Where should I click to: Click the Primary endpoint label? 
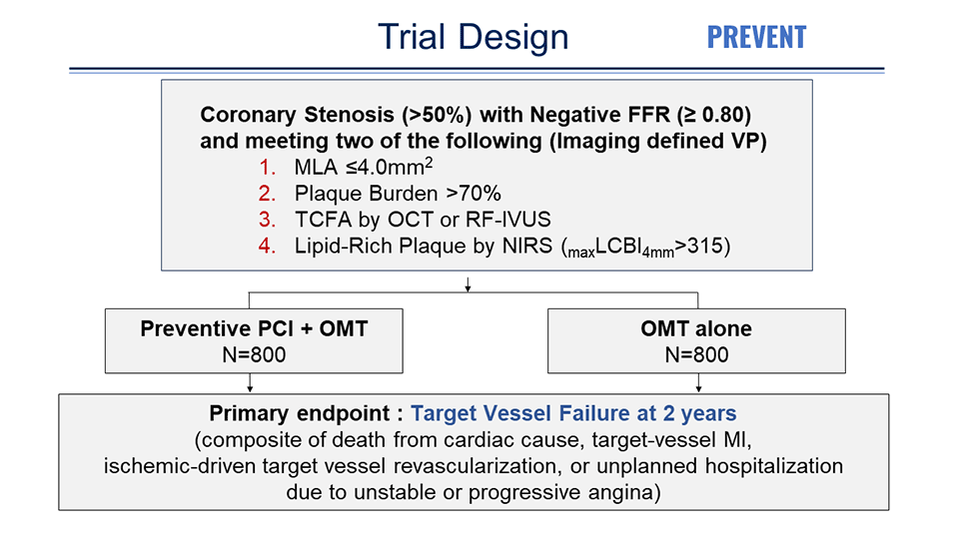pos(306,413)
